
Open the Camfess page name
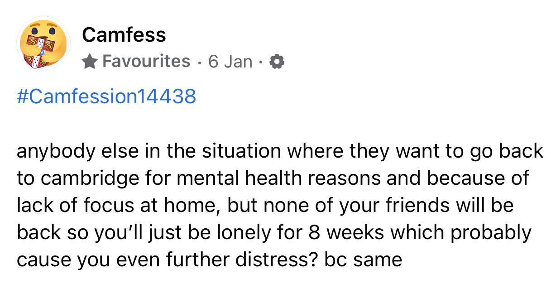(124, 35)
